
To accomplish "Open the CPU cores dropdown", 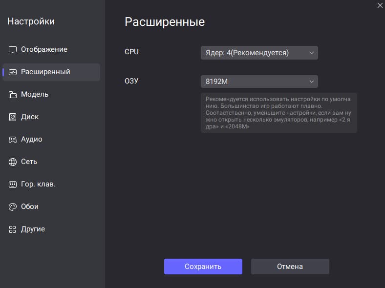I will 259,53.
